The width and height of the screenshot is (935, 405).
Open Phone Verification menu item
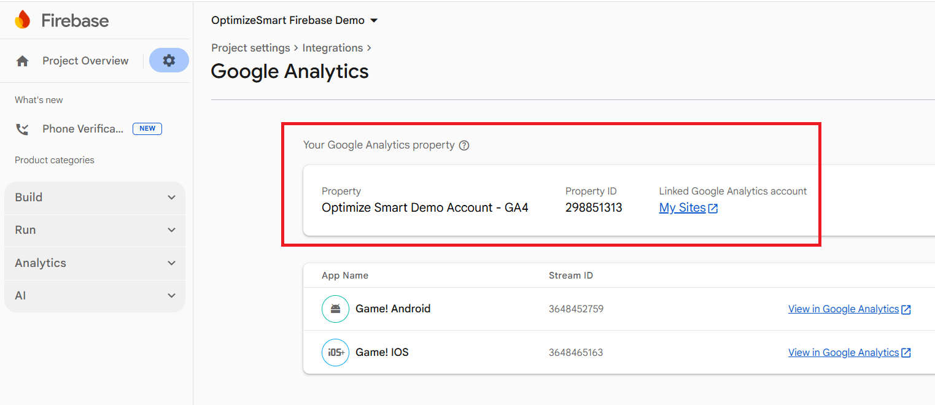coord(83,129)
